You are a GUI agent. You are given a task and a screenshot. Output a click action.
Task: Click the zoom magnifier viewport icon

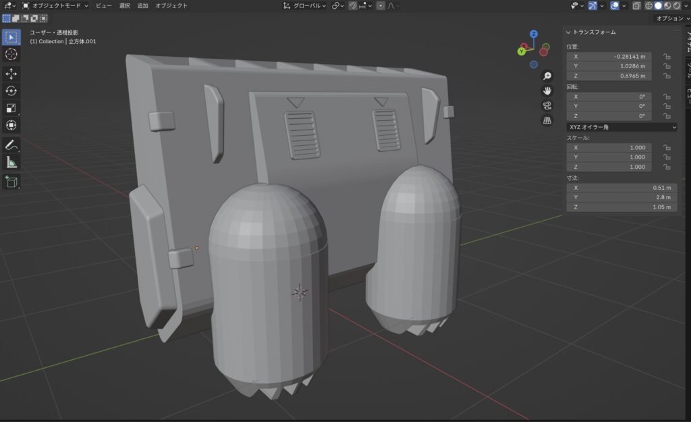click(x=547, y=76)
